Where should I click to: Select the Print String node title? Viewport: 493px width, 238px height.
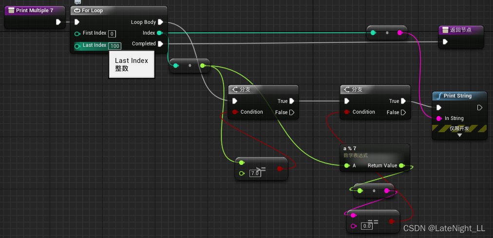coord(457,96)
